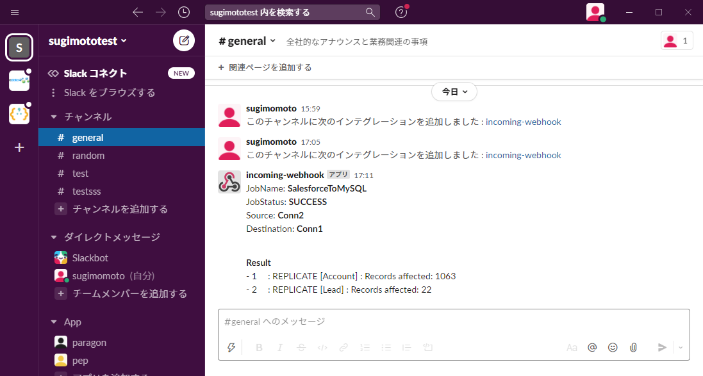The image size is (703, 376).
Task: Toggle italic formatting in the composer
Action: [x=279, y=347]
